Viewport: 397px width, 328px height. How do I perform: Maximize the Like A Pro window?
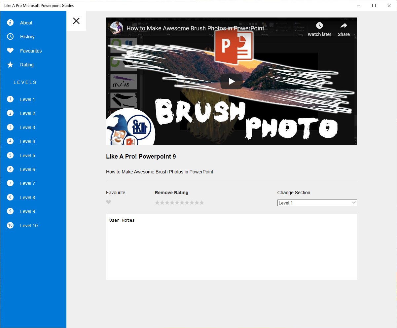[374, 6]
